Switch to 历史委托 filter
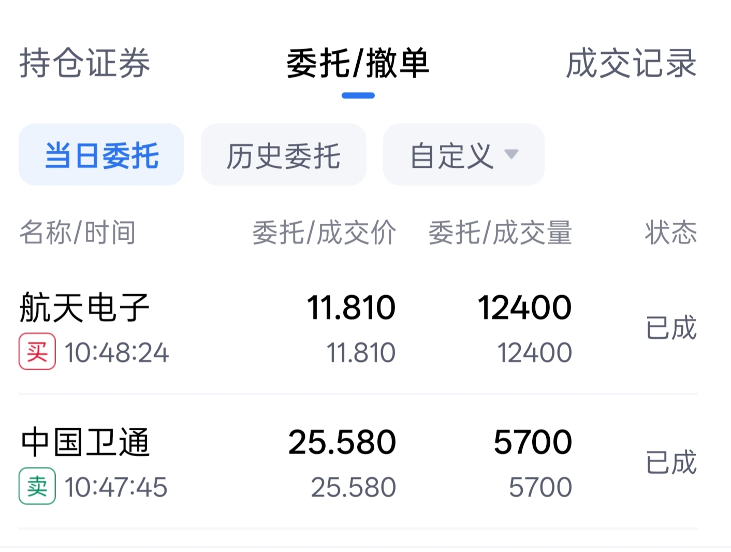The width and height of the screenshot is (731, 552). [x=284, y=155]
